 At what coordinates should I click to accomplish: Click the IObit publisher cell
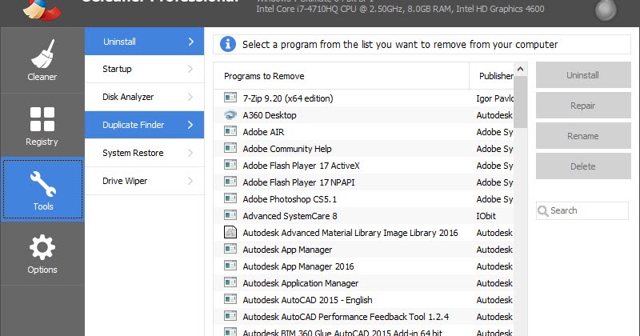(486, 216)
